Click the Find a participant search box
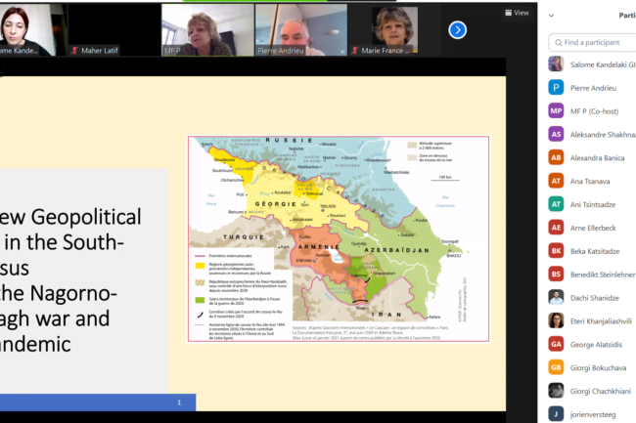This screenshot has width=636, height=423. coord(597,42)
